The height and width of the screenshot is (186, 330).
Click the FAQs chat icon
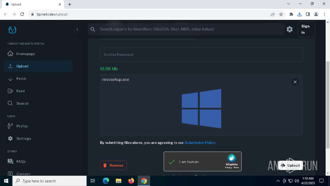click(10, 161)
